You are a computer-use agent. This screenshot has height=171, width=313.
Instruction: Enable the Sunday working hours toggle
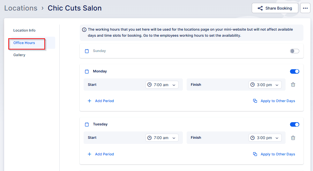(294, 51)
